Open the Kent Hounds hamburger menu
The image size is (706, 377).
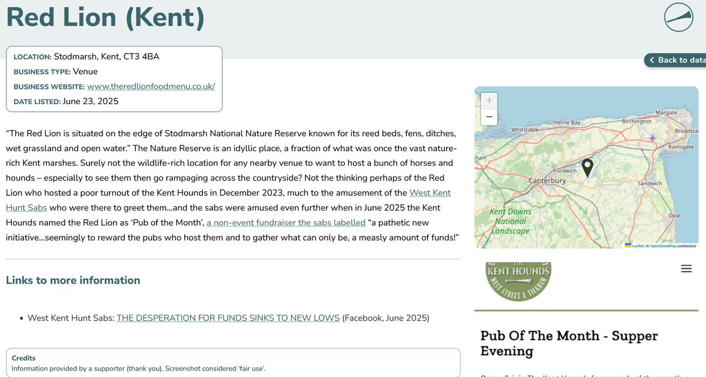tap(686, 269)
